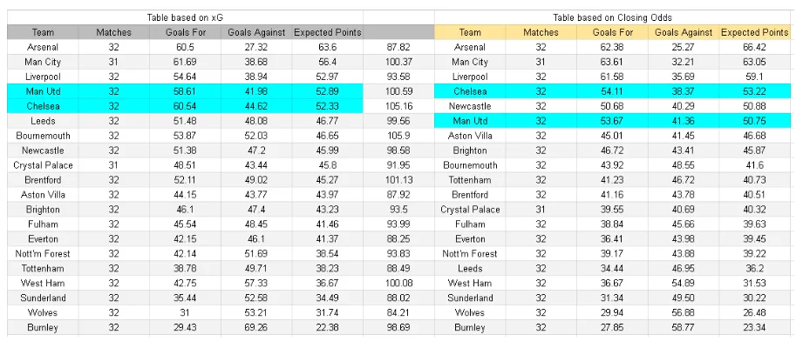This screenshot has width=803, height=348.
Task: Select the yellow 'Expected Points' header cell
Action: (754, 32)
